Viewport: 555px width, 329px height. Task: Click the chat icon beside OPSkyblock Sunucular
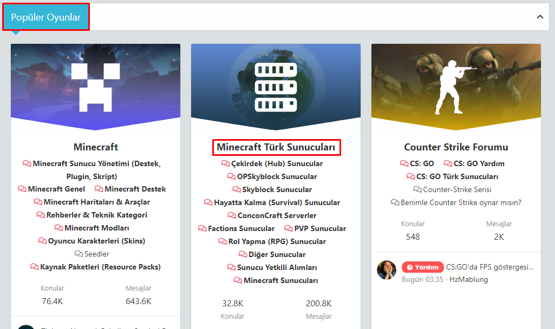tap(231, 176)
